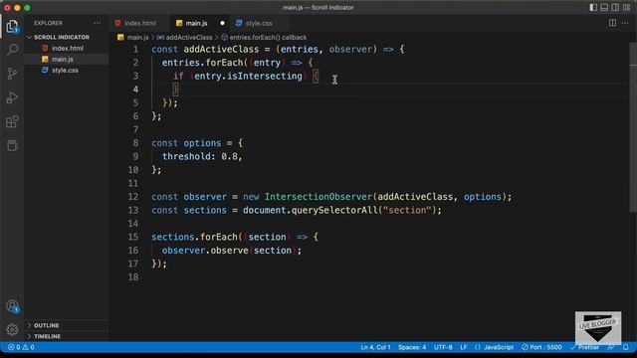637x358 pixels.
Task: Open editor more actions ellipsis
Action: point(625,23)
